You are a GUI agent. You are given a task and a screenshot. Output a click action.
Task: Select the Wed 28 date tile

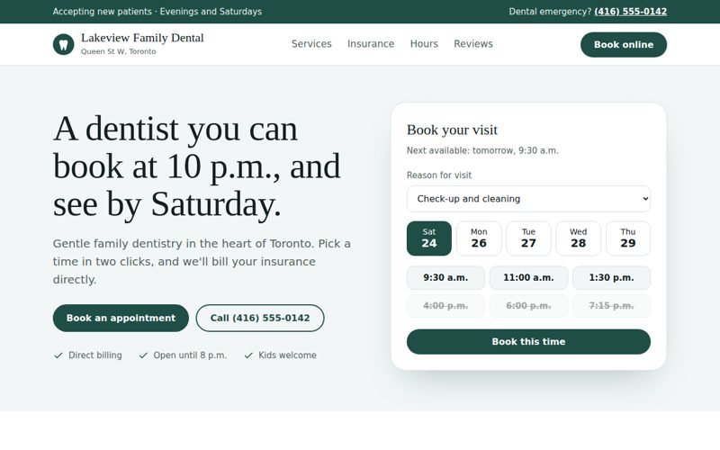[x=578, y=238]
